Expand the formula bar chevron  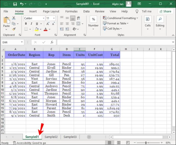point(173,42)
